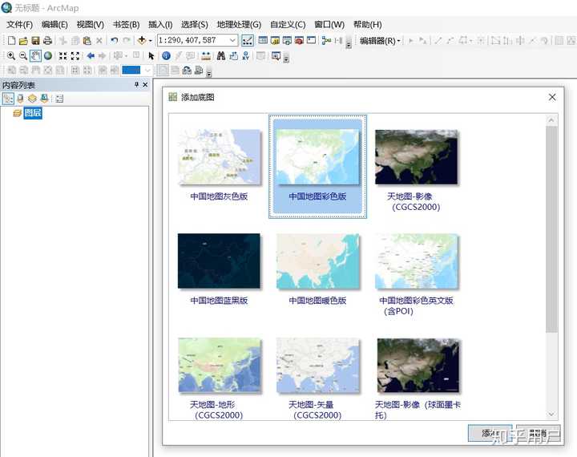Image resolution: width=577 pixels, height=457 pixels.
Task: Open an existing map file
Action: (x=23, y=41)
